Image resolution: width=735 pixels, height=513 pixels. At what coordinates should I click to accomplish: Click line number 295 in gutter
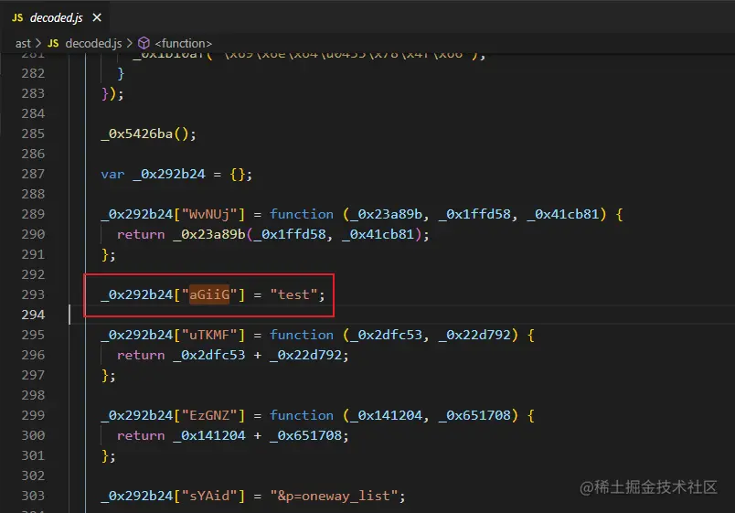click(x=33, y=336)
